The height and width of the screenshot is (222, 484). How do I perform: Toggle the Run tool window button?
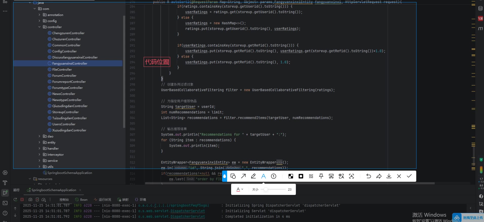tap(5, 193)
